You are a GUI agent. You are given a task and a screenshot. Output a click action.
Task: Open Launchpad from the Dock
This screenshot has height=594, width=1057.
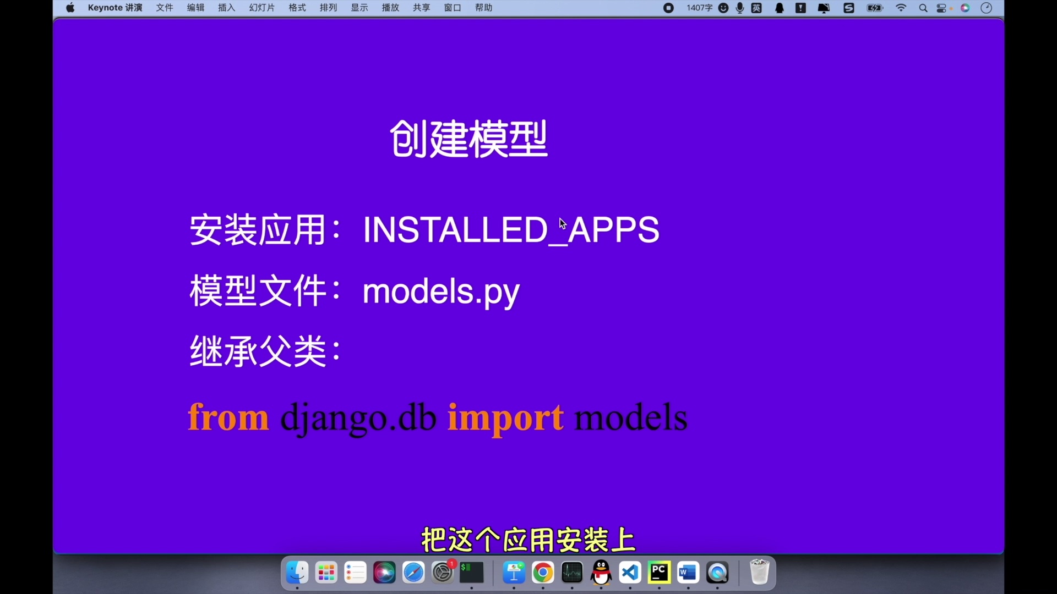(x=326, y=573)
